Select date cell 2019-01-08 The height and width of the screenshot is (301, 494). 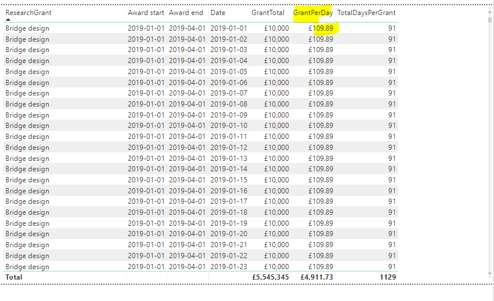pos(229,104)
